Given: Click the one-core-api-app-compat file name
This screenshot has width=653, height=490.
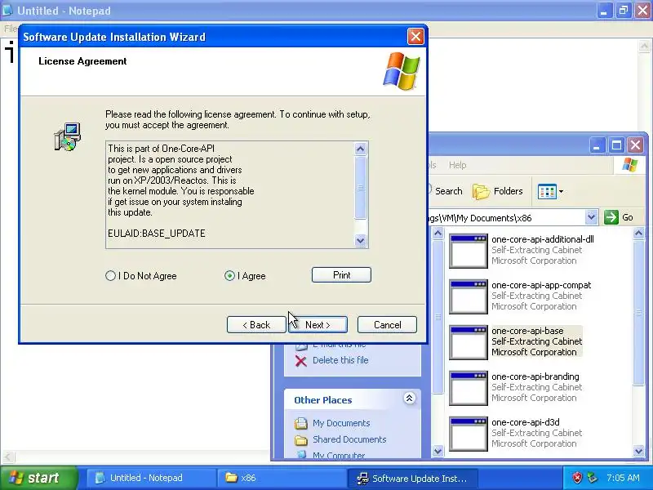Looking at the screenshot, I should 541,285.
